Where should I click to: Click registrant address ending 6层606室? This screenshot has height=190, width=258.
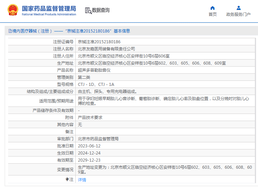click(x=124, y=56)
